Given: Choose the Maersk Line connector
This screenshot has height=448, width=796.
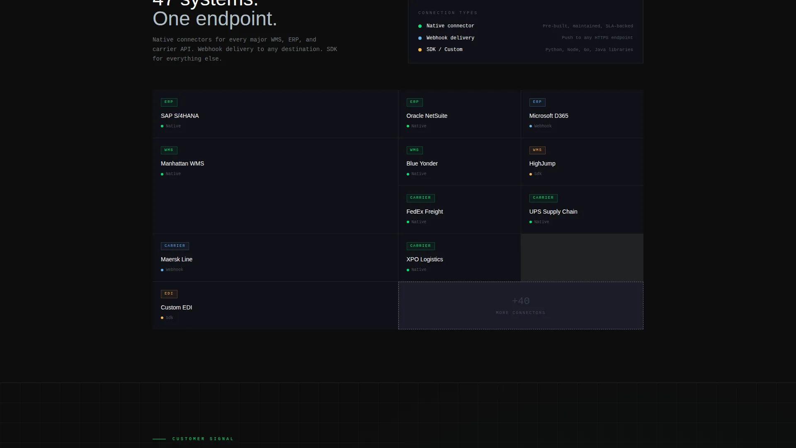Looking at the screenshot, I should click(x=275, y=258).
